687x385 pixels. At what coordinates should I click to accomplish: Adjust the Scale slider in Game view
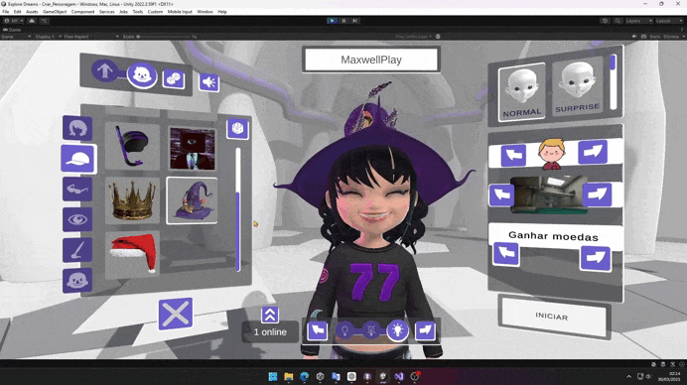[164, 37]
